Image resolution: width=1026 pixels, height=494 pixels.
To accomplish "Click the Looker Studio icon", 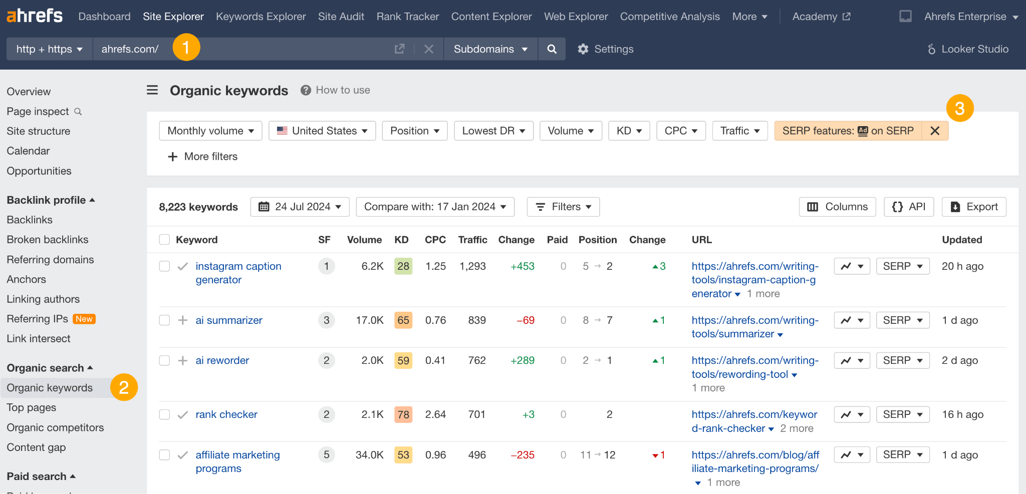I will (931, 49).
